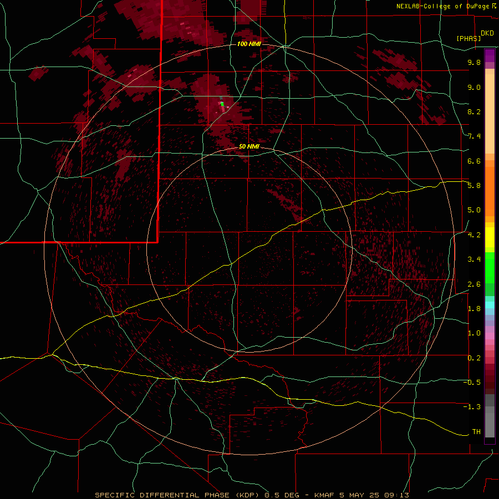Click the 7.4 legend value
The width and height of the screenshot is (499, 499).
point(474,136)
